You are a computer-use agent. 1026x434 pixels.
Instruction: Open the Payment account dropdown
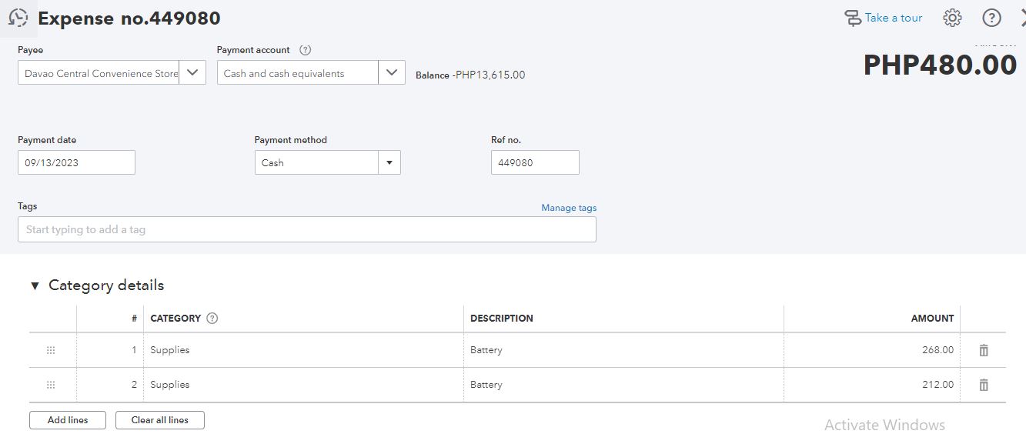[391, 73]
